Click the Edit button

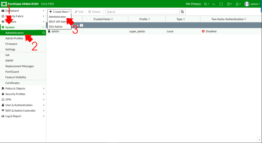79,12
